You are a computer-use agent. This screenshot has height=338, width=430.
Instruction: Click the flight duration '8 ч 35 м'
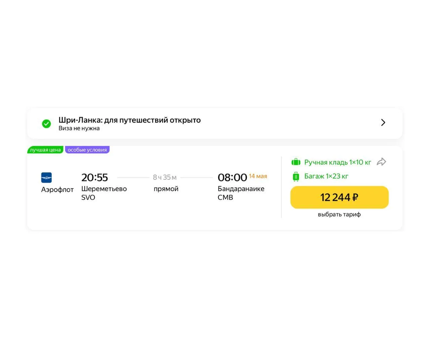pos(165,177)
